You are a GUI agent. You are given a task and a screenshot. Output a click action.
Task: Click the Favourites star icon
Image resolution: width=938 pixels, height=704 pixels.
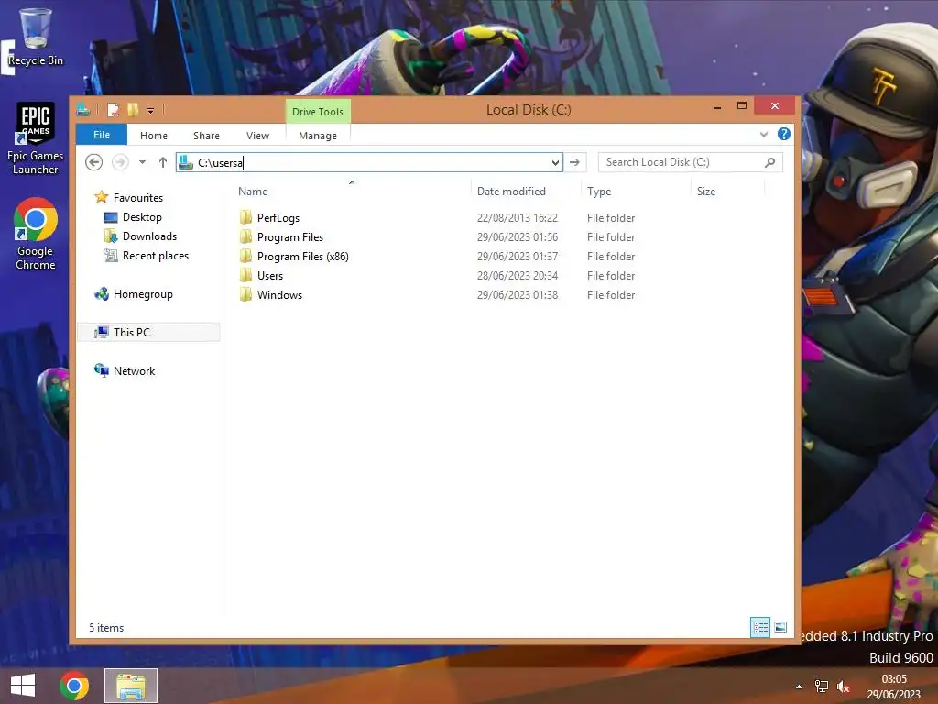101,197
